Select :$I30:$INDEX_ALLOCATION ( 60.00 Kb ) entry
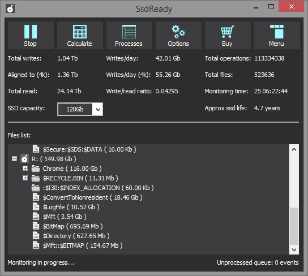Screen dimensions: 308x276 [98, 188]
